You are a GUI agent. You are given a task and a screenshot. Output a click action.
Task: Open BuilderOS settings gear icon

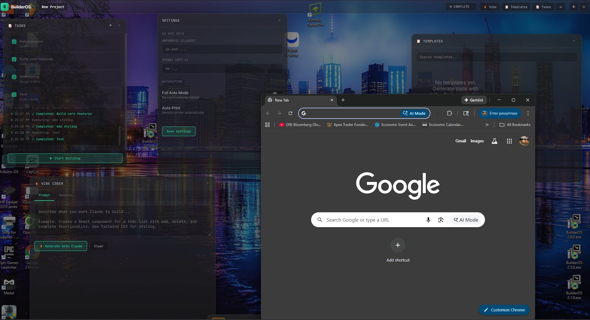pos(584,7)
